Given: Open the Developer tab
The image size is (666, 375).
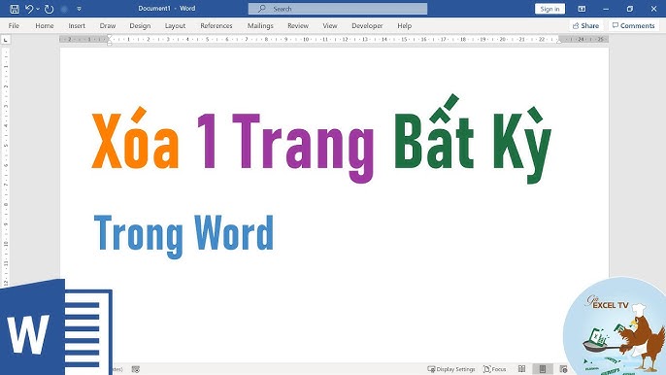Looking at the screenshot, I should 367,25.
